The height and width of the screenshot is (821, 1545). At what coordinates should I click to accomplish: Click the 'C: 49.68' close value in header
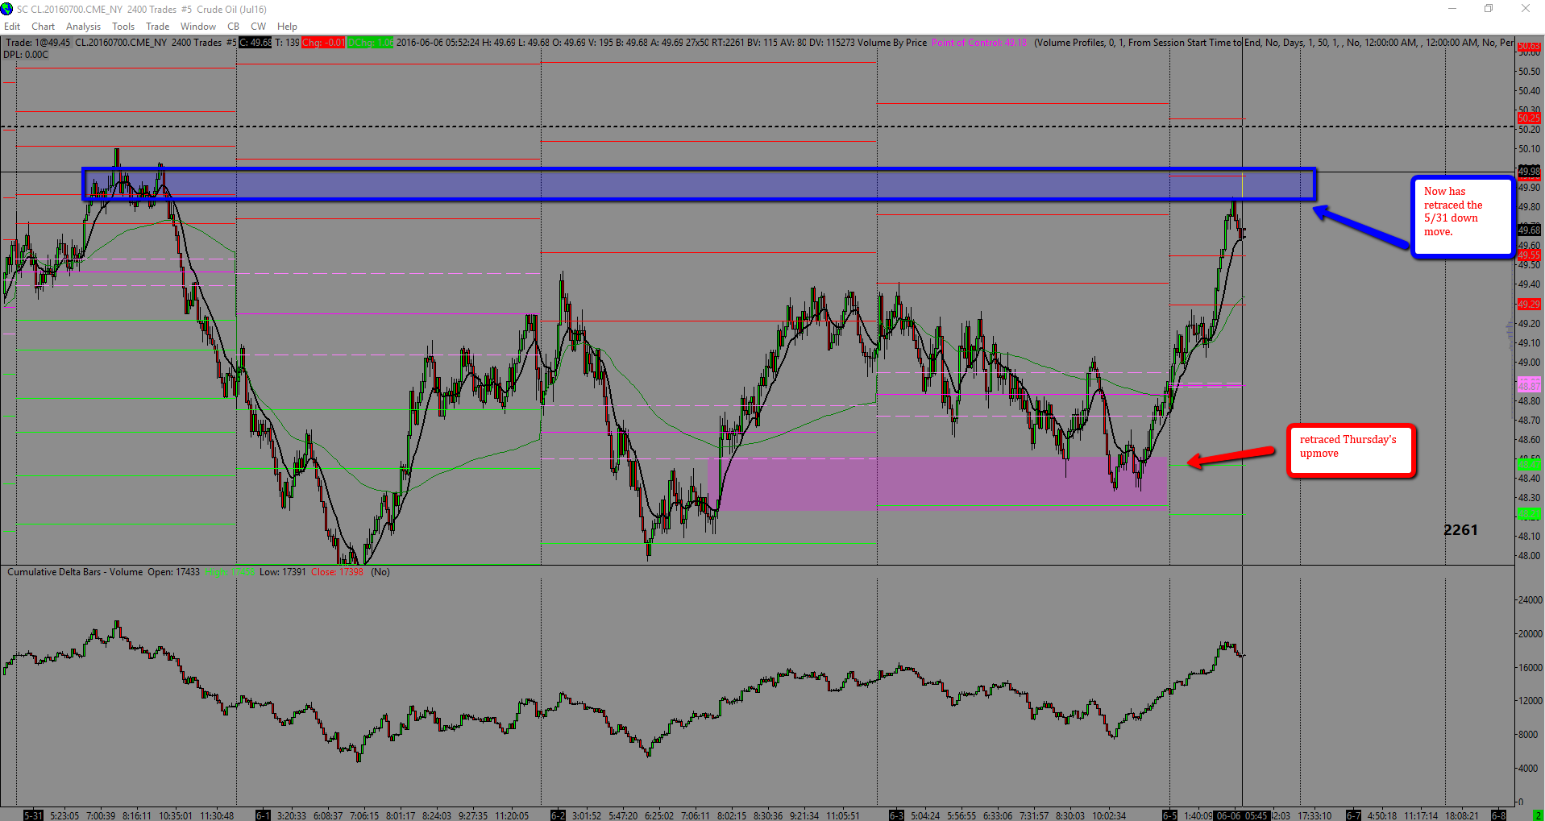pyautogui.click(x=256, y=43)
